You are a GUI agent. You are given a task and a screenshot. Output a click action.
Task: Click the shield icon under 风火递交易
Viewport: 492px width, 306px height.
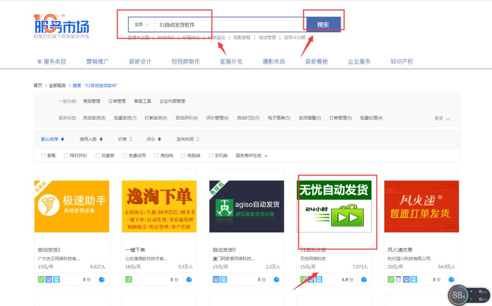[x=398, y=279]
